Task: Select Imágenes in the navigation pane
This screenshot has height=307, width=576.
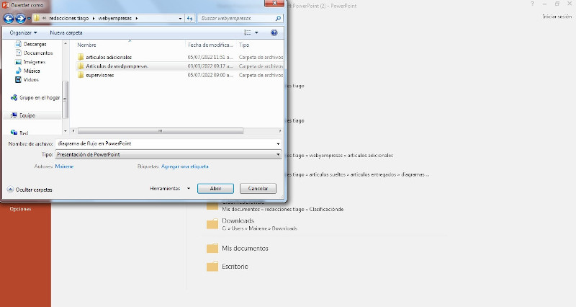Action: [x=30, y=62]
